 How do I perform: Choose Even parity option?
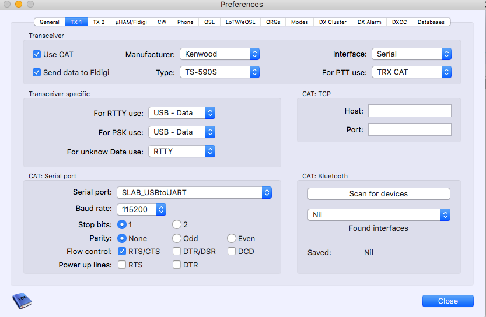(x=232, y=238)
